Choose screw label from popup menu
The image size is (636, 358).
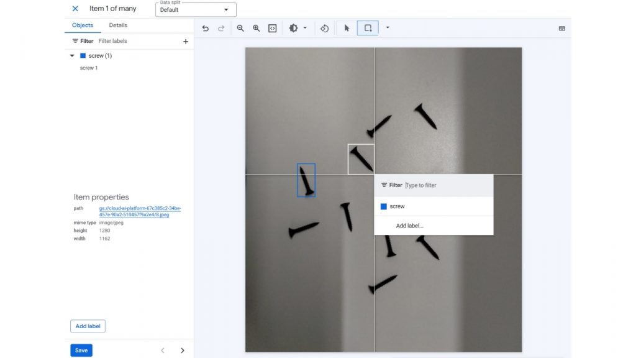tap(397, 206)
